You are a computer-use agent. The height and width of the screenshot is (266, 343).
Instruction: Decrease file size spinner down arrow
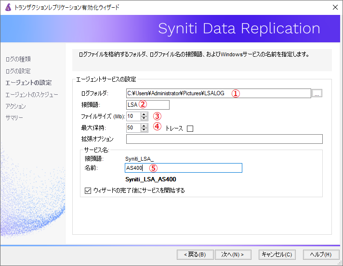tap(144, 118)
